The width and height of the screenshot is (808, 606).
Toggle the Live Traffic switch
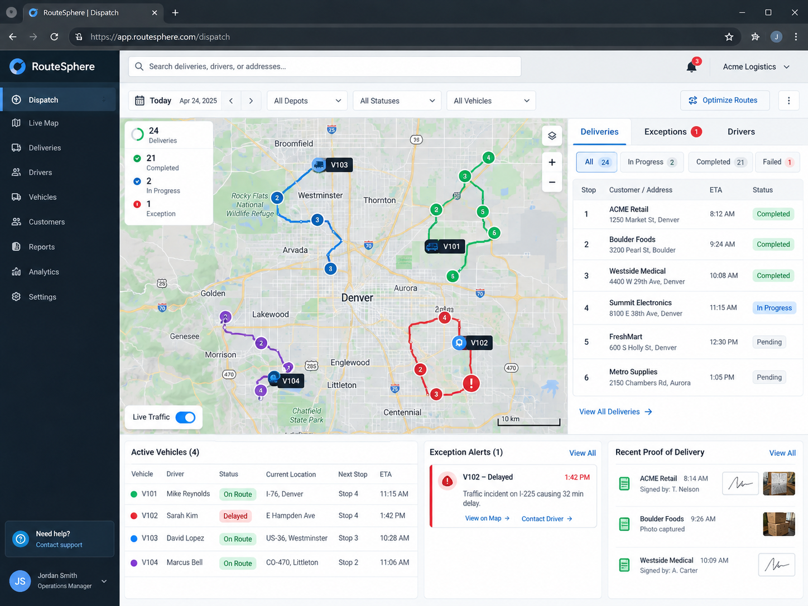185,417
